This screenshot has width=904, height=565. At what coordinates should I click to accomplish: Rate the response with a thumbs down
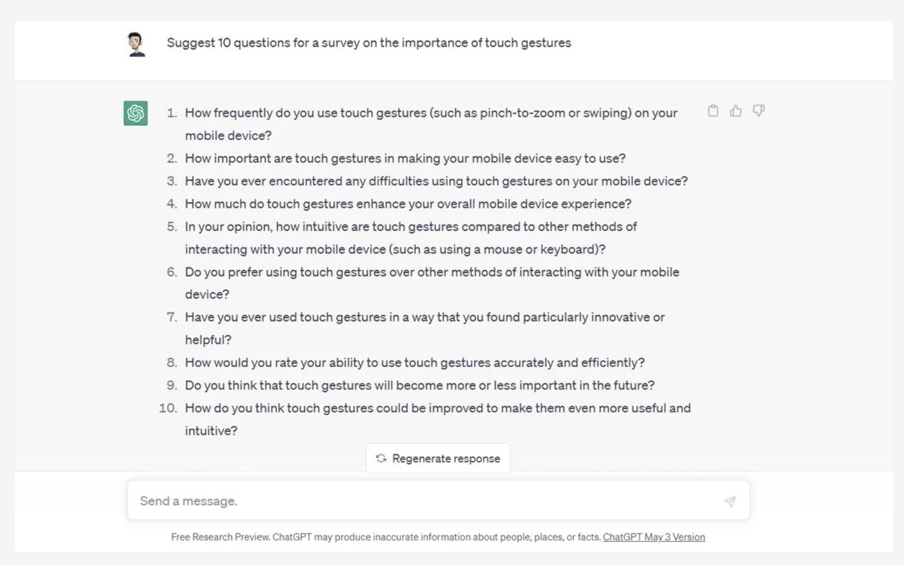tap(759, 111)
